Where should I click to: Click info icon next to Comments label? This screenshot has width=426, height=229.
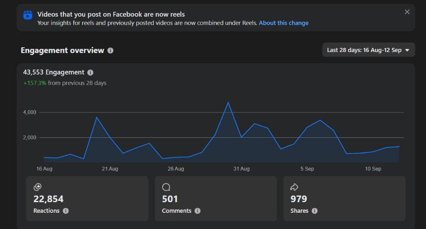pyautogui.click(x=198, y=211)
